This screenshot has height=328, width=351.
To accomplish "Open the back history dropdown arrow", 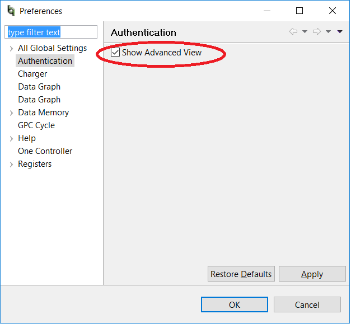I will point(305,32).
